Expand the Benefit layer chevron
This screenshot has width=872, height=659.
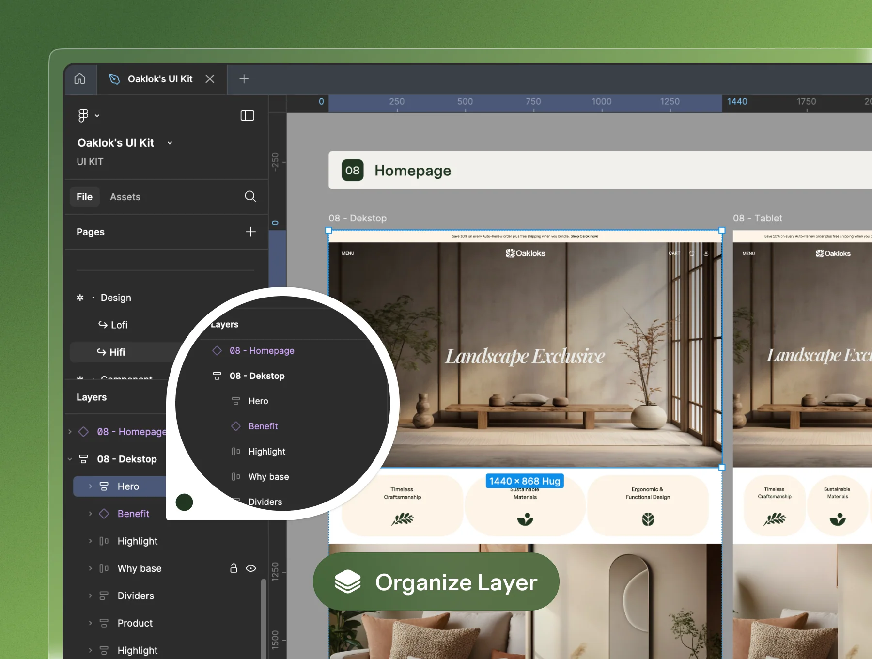tap(90, 513)
